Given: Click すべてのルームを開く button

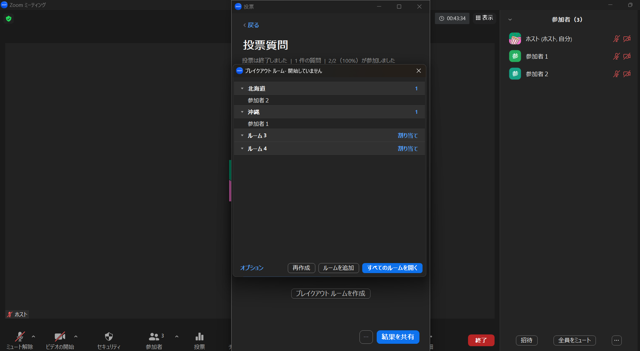Looking at the screenshot, I should point(392,268).
